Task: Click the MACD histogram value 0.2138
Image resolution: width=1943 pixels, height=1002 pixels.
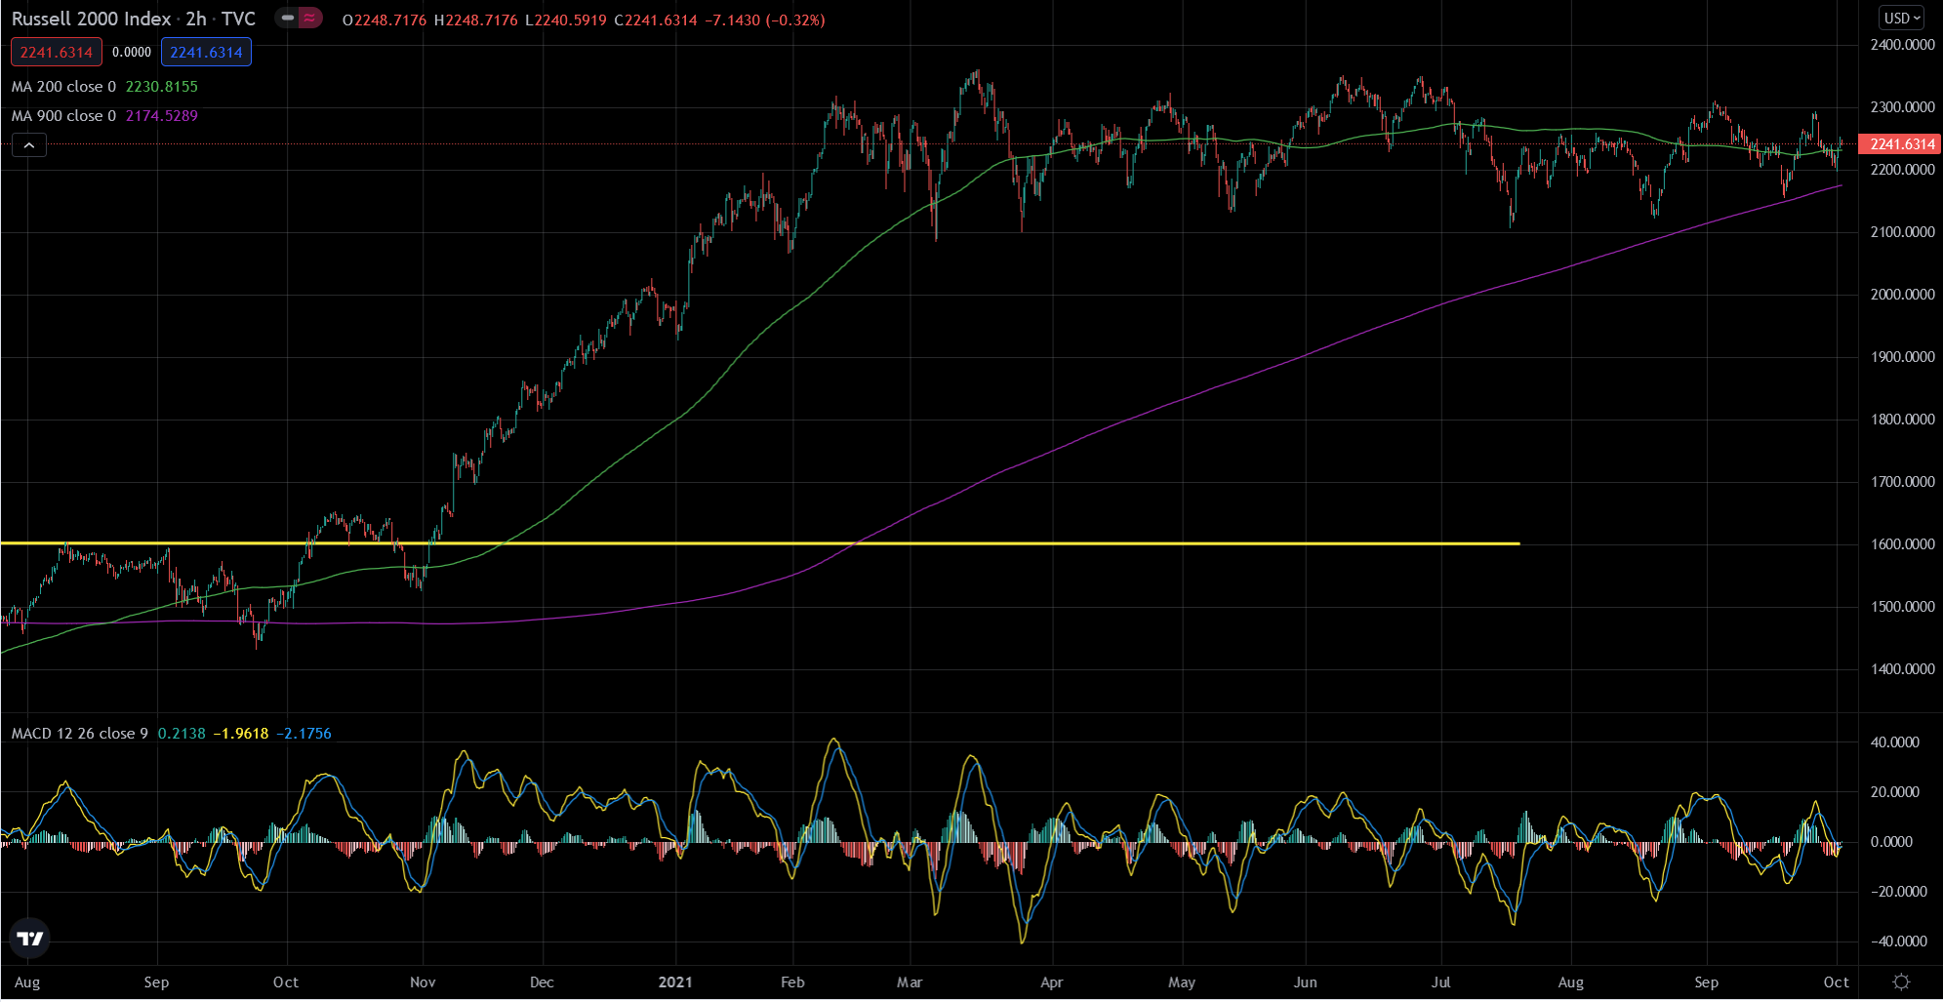Action: 182,734
